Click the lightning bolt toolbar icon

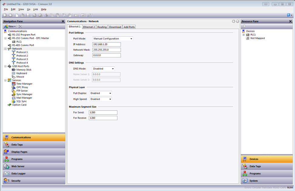tap(89, 15)
